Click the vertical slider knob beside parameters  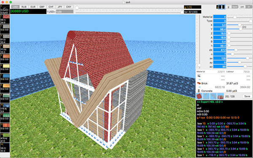199,65
